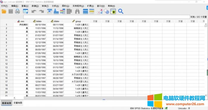Screen dimensions: 208x110
Task: Open the 编辑(E) menu
Action: pyautogui.click(x=15, y=6)
